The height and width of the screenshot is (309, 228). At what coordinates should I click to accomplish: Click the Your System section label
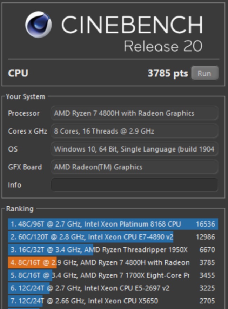pyautogui.click(x=25, y=97)
